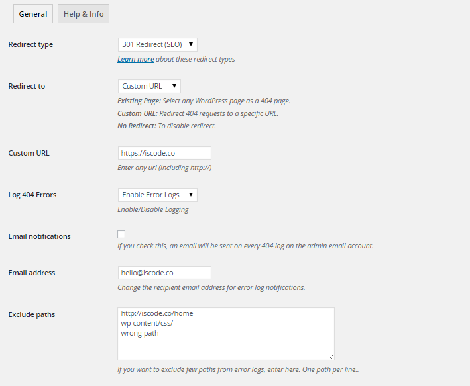This screenshot has width=470, height=386.
Task: Click the 'wp-content/css/' line in textarea
Action: pyautogui.click(x=147, y=323)
